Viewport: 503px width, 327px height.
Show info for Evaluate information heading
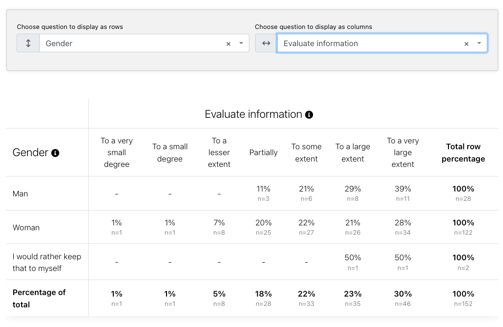(x=309, y=115)
